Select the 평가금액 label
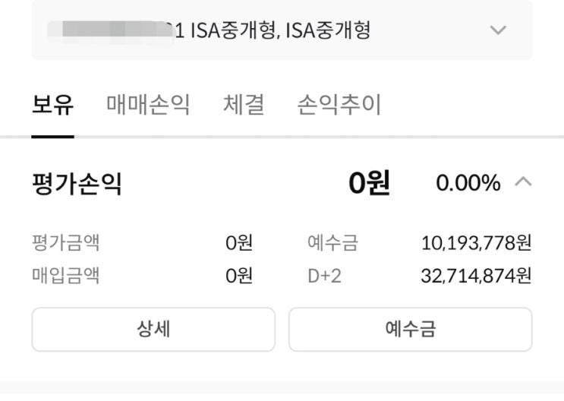Screen dimensions: 564x401 point(65,243)
